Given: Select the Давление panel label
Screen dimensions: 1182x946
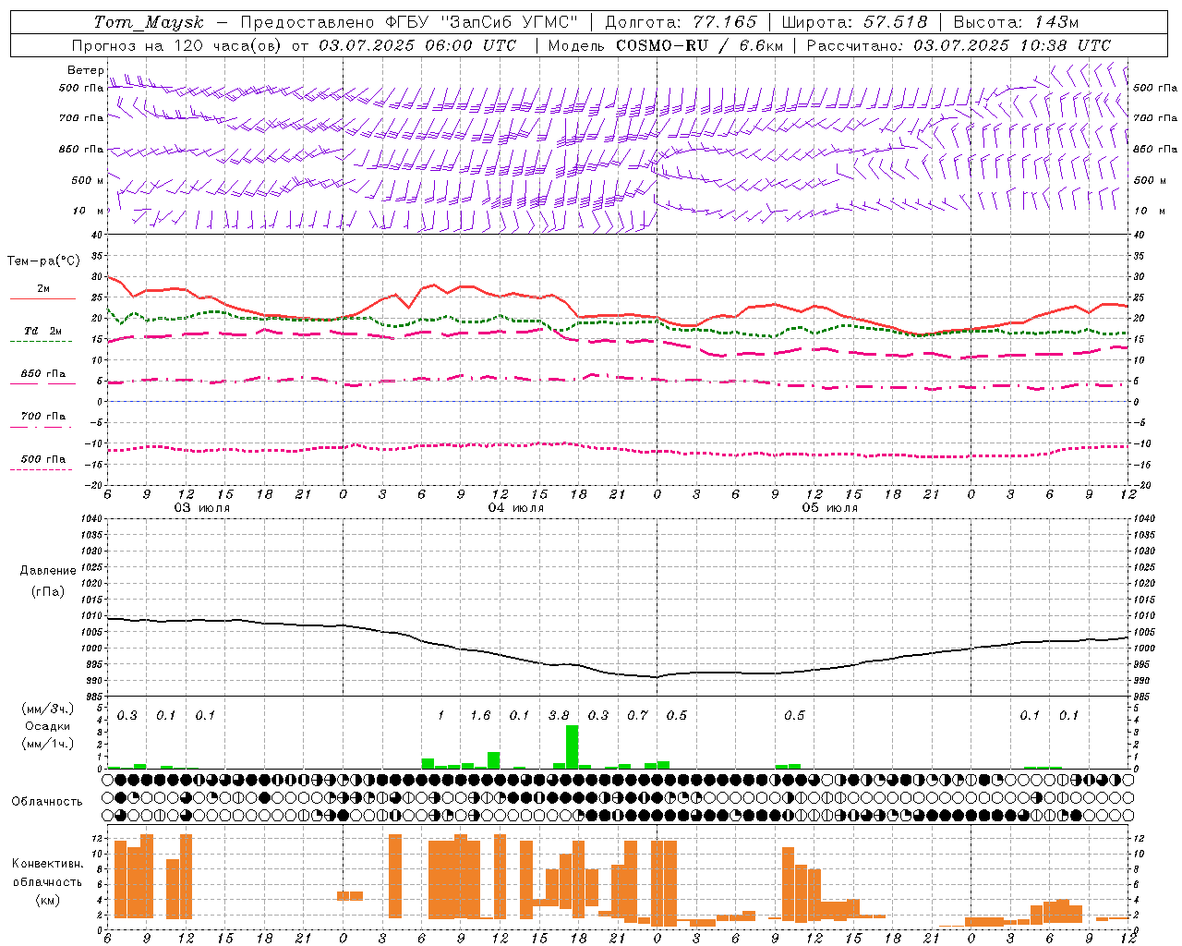Looking at the screenshot, I should (48, 571).
